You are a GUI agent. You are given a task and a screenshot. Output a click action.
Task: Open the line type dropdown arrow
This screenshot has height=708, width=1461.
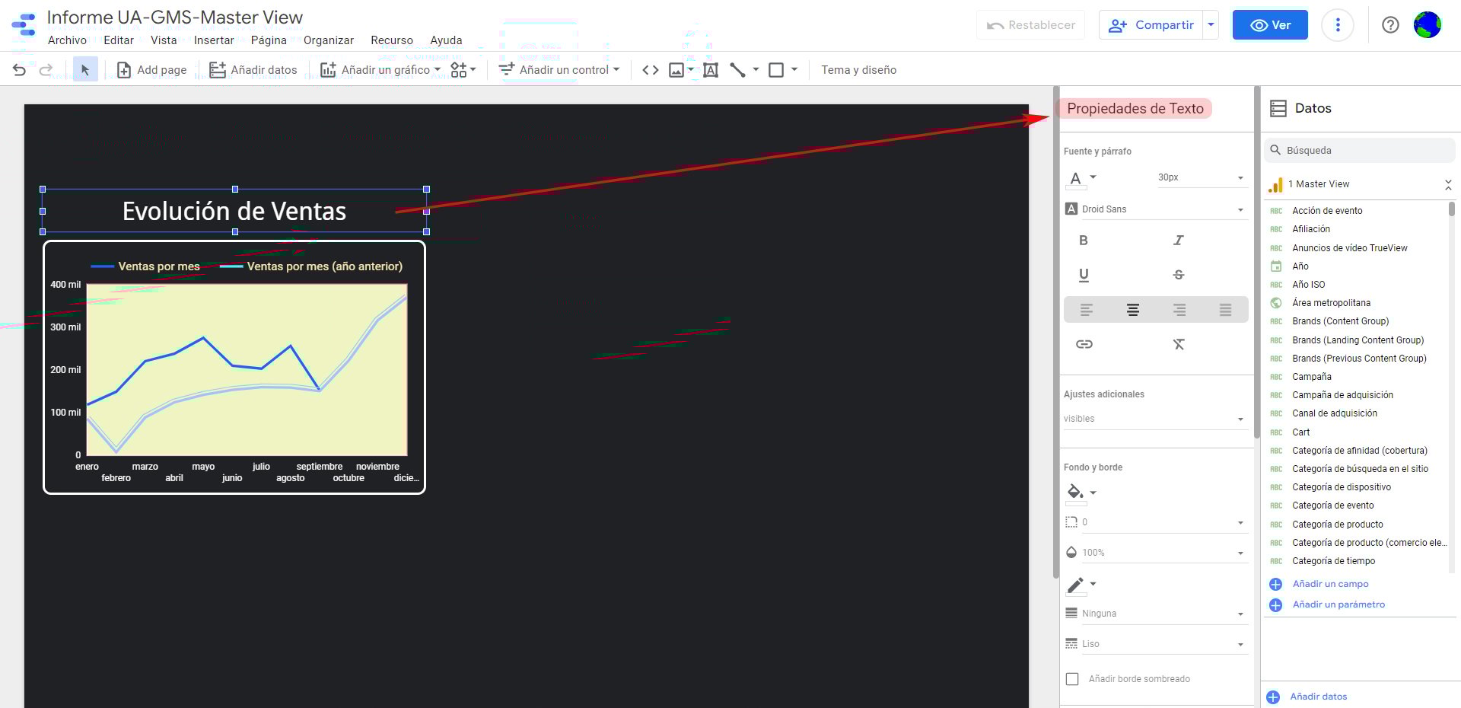[x=756, y=70]
